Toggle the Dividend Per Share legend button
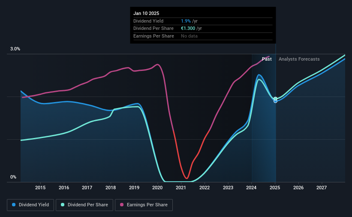352x217 pixels. (x=84, y=205)
